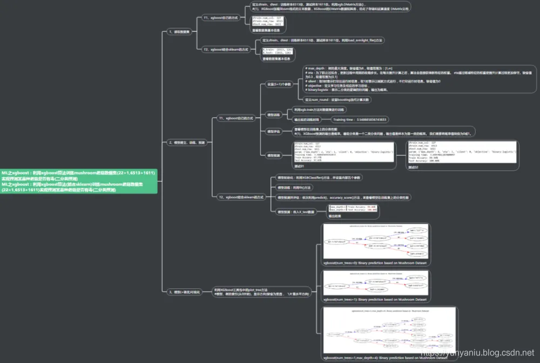Select 'T2、xgboost结合sklearn的方式' node under 模型建立
The width and height of the screenshot is (540, 363).
tap(241, 197)
